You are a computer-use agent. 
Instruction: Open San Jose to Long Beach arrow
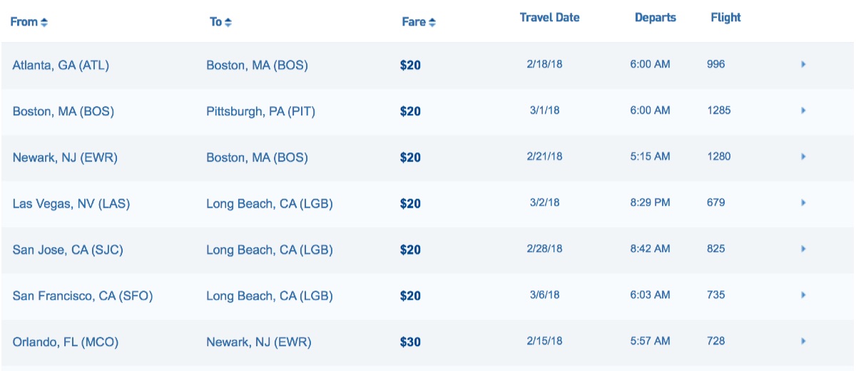tap(803, 249)
